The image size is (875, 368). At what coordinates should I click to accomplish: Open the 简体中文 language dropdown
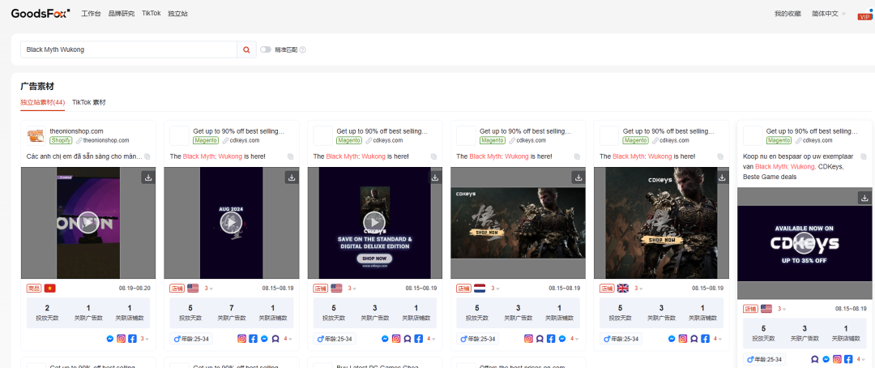tap(828, 14)
